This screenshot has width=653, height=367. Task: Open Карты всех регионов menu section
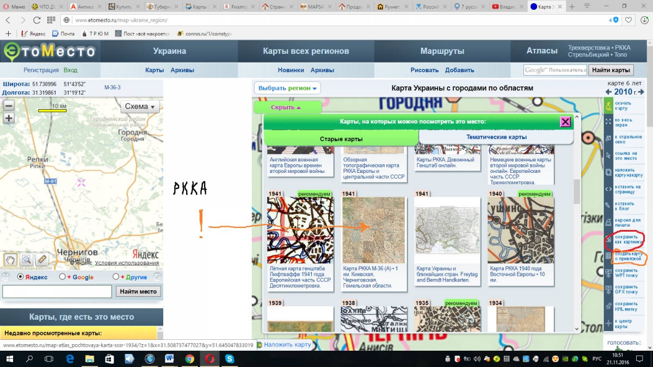click(x=306, y=51)
